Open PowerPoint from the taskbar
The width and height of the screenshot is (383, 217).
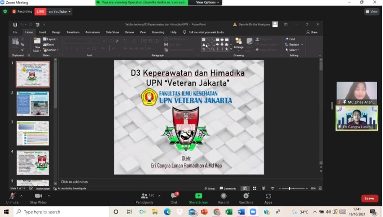pos(204,212)
